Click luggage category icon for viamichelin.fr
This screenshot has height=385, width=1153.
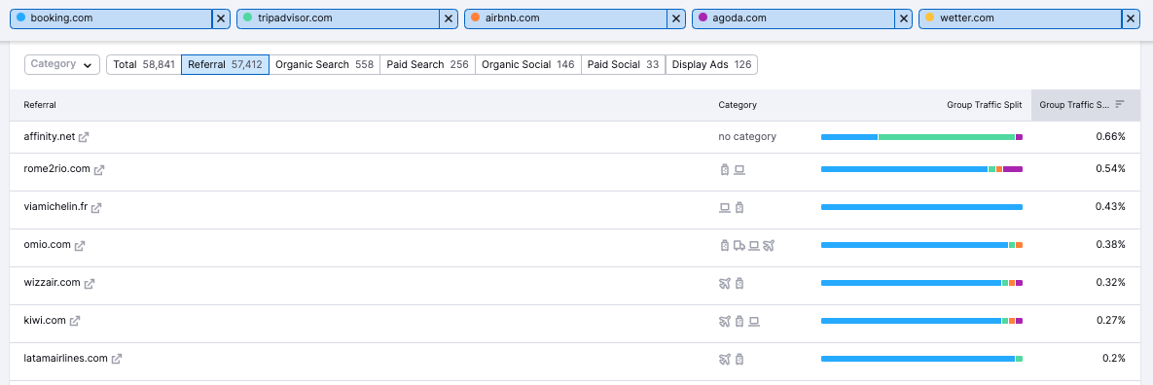(739, 208)
